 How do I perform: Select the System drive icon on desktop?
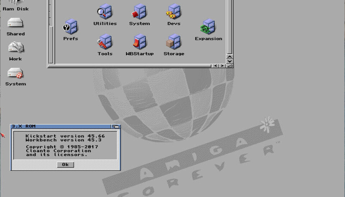(15, 77)
